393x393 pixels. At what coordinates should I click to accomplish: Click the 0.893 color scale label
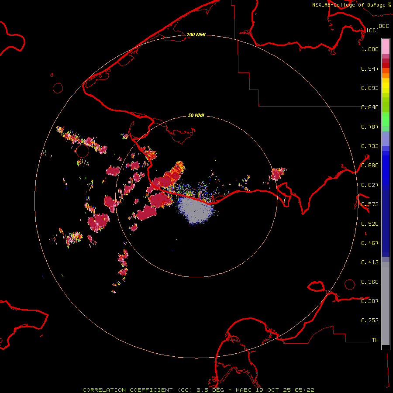click(370, 88)
